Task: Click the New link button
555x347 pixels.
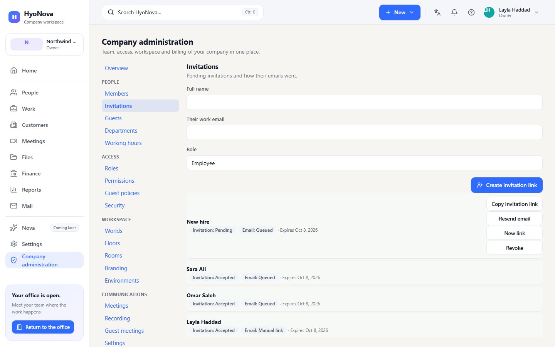Action: click(515, 233)
